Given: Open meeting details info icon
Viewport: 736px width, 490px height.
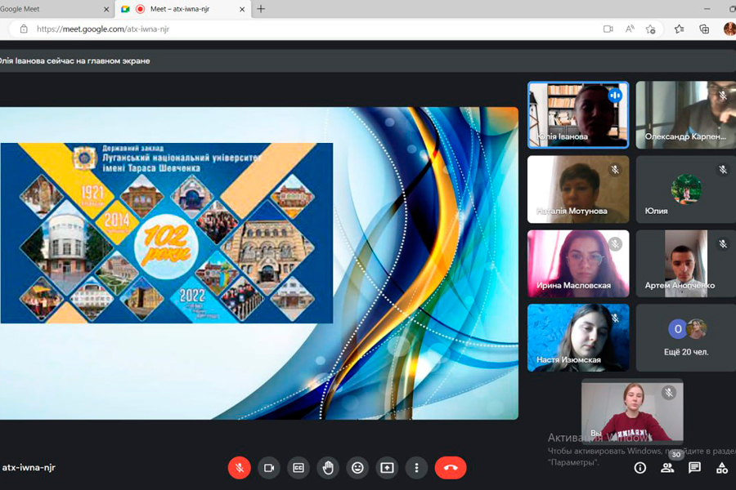Looking at the screenshot, I should click(640, 468).
